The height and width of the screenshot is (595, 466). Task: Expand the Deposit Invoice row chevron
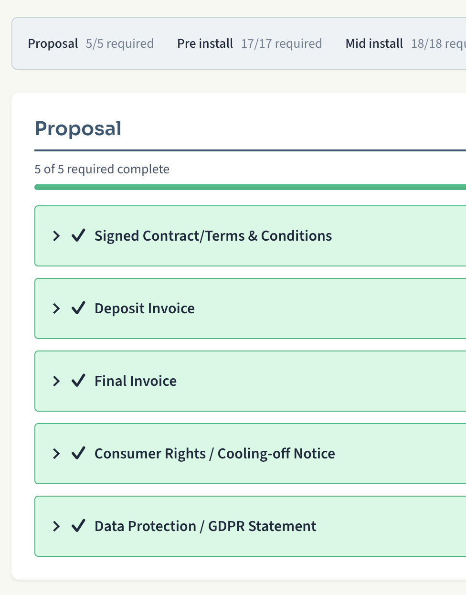tap(56, 308)
